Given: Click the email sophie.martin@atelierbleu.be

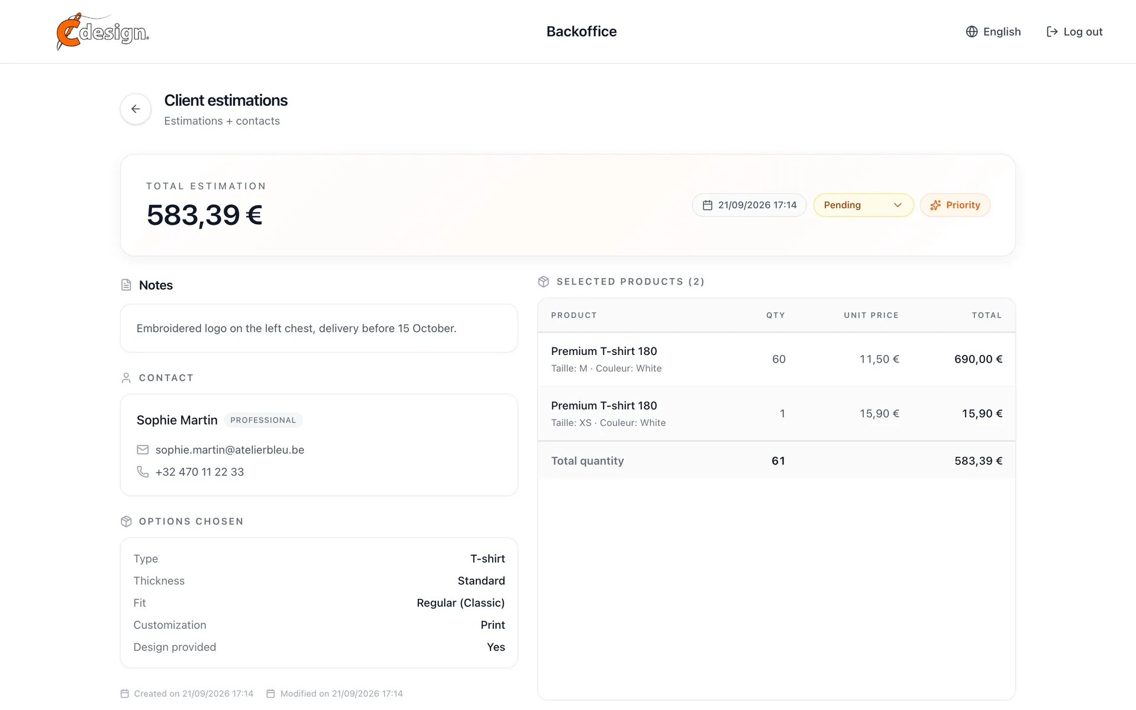Looking at the screenshot, I should click(230, 450).
